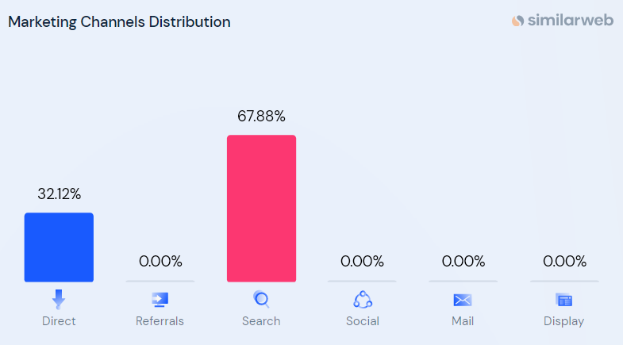
Task: Click the Direct channel down-arrow icon
Action: point(59,299)
